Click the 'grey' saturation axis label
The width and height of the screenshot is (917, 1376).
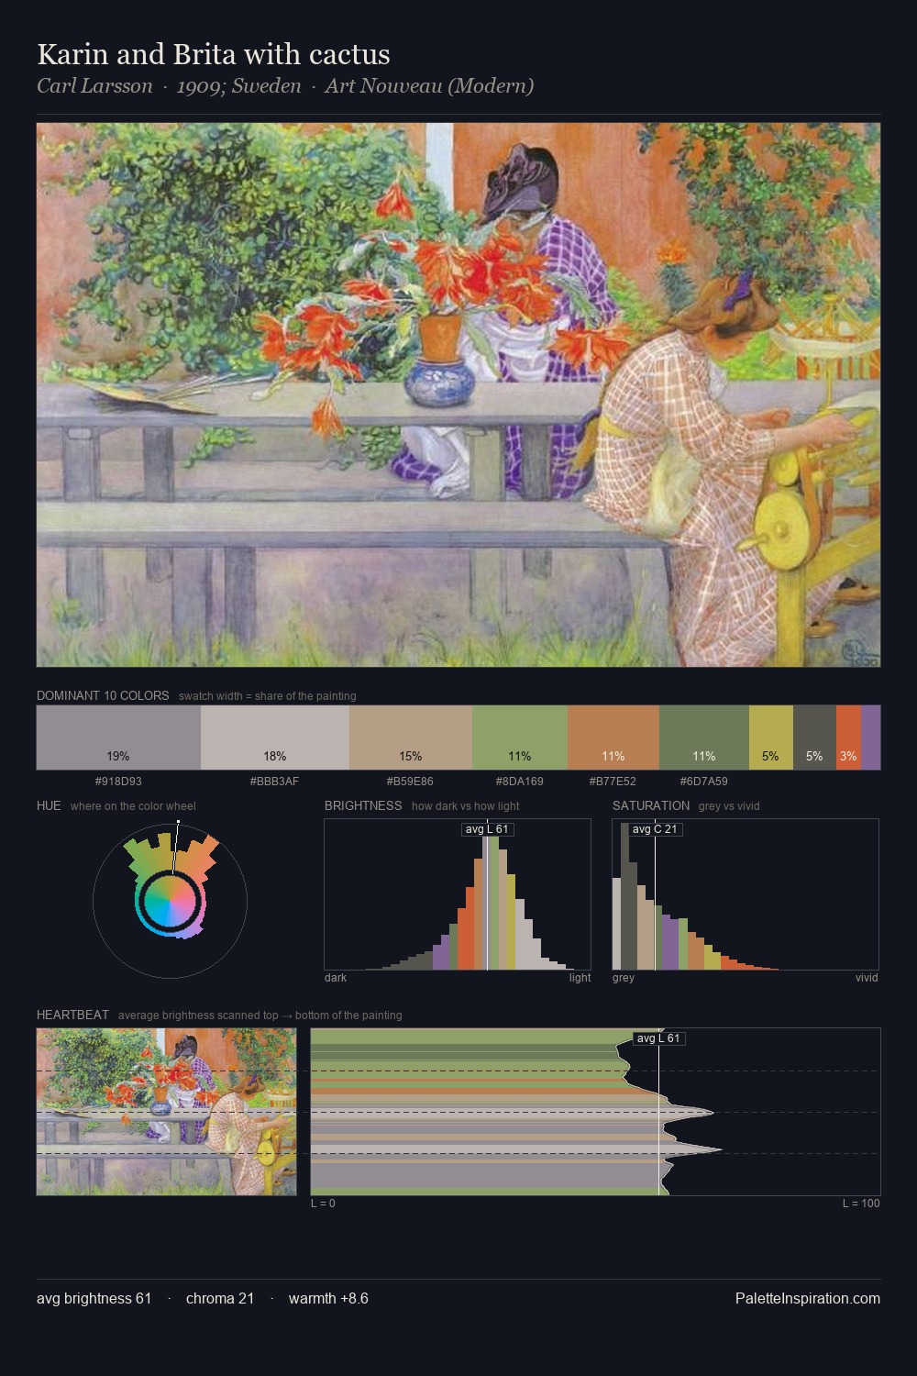tap(624, 978)
